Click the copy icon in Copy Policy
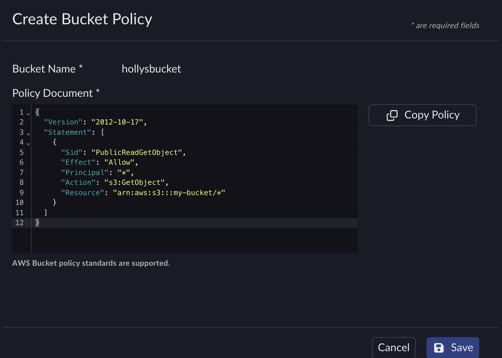The image size is (502, 358). (392, 115)
